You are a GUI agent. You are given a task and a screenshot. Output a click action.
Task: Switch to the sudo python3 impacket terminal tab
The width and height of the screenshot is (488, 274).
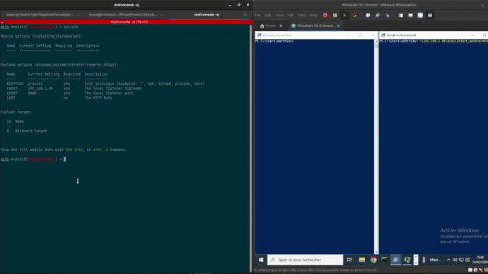pos(40,15)
